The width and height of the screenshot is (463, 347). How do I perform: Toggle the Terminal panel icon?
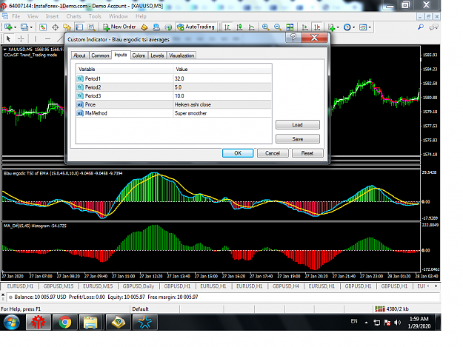(79, 27)
